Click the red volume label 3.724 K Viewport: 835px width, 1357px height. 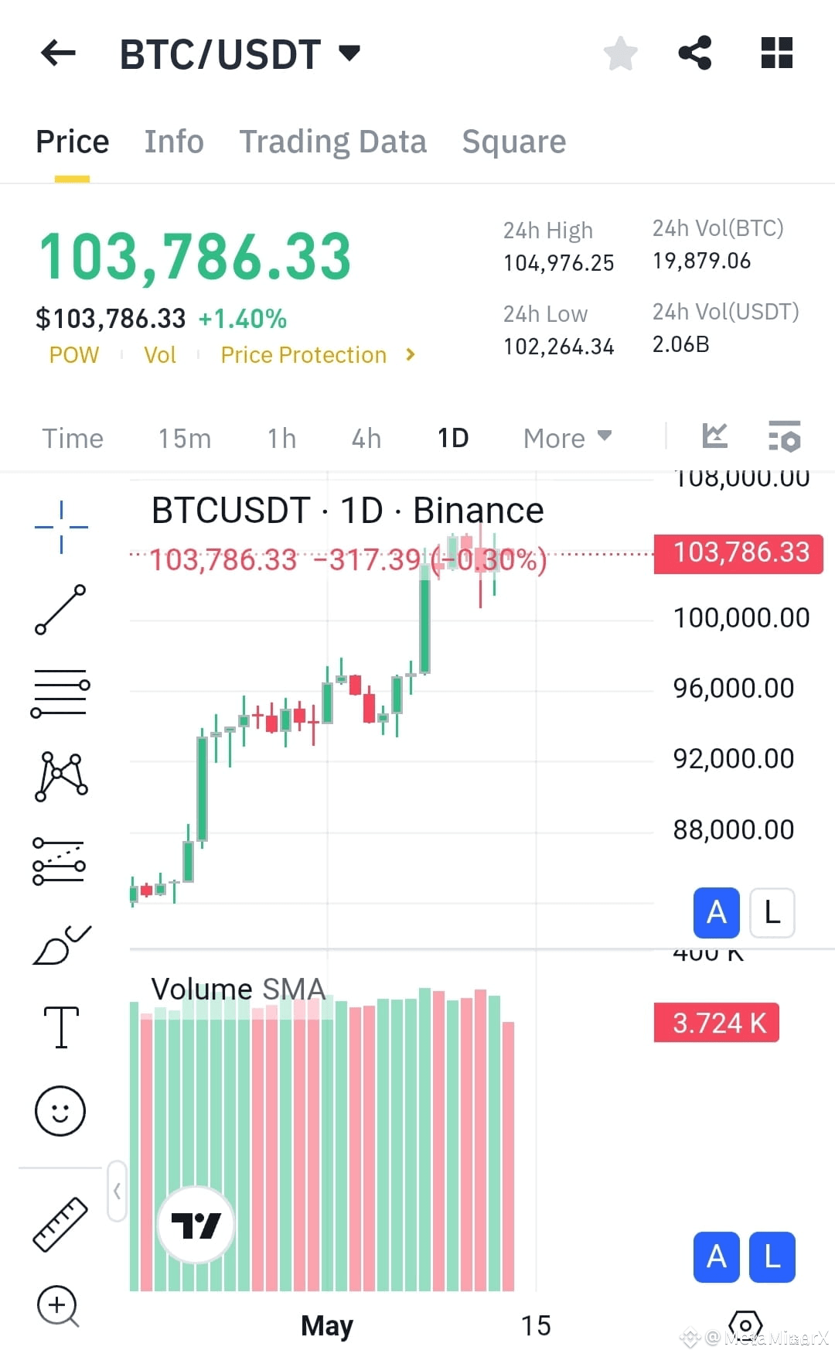pyautogui.click(x=717, y=1023)
